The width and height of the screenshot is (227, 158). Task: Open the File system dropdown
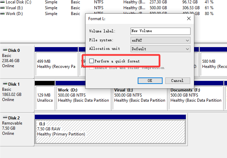pyautogui.click(x=160, y=40)
